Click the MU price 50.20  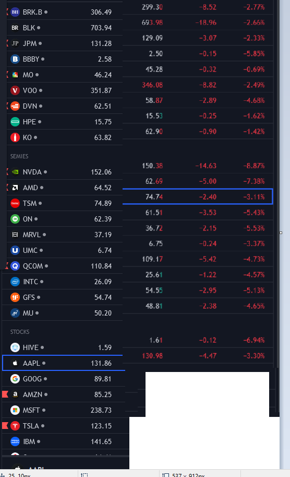click(x=103, y=313)
